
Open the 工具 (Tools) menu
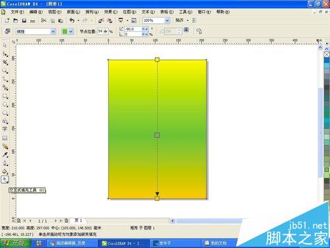click(185, 12)
